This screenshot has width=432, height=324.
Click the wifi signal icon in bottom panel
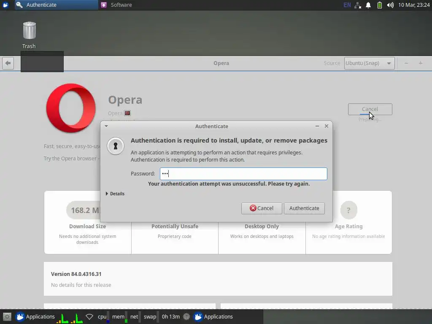[x=89, y=317]
